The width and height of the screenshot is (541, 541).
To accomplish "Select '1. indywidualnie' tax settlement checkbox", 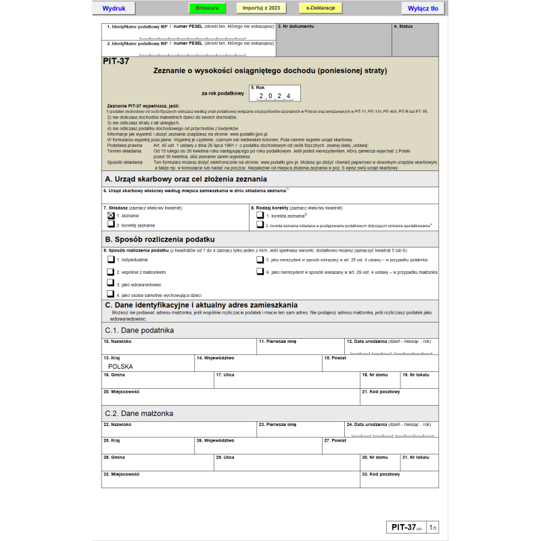I will (x=111, y=259).
